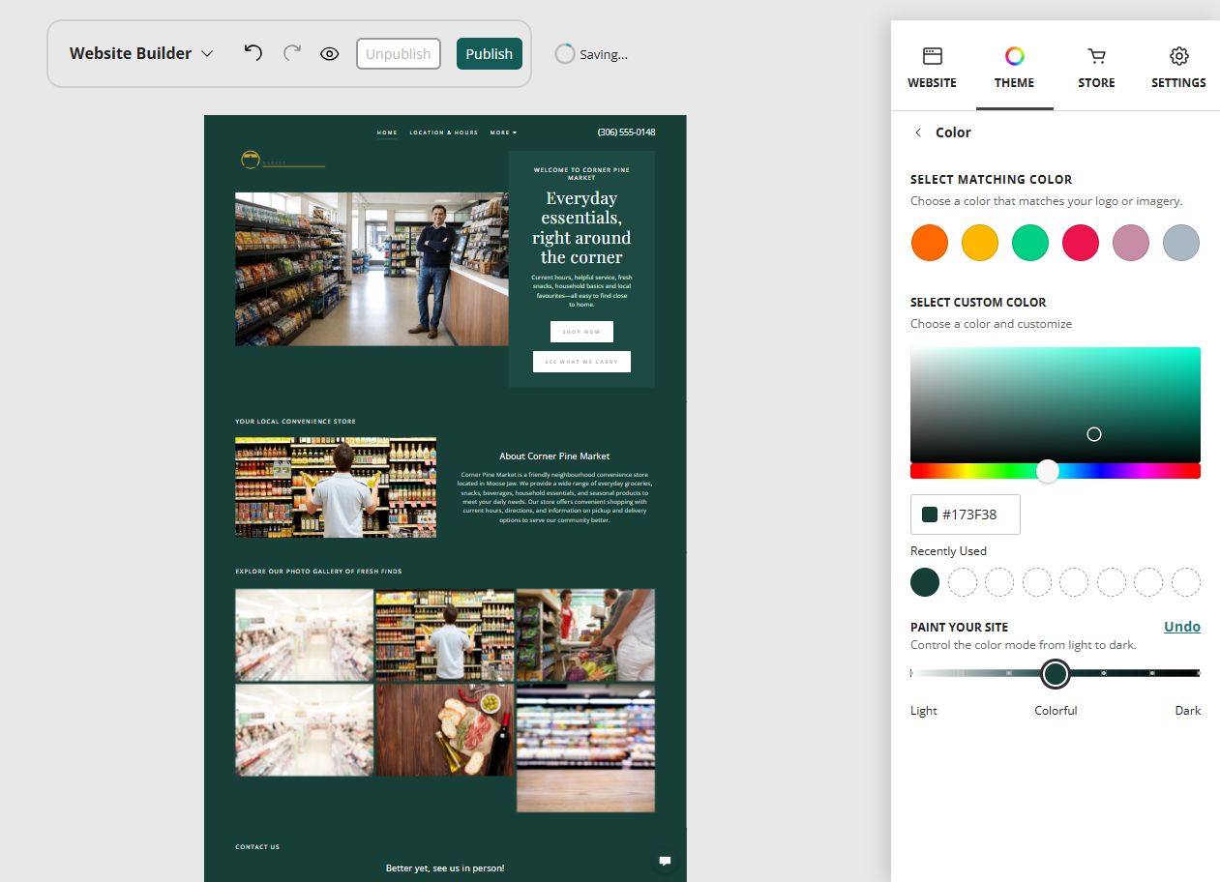Click the 'Better yet, see us in person!' text

coord(445,868)
